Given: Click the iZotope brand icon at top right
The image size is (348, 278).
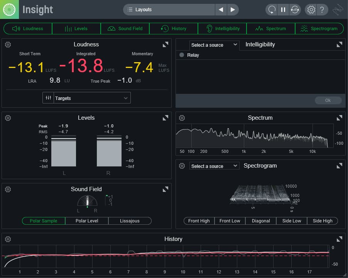Looking at the screenshot, I should click(338, 10).
